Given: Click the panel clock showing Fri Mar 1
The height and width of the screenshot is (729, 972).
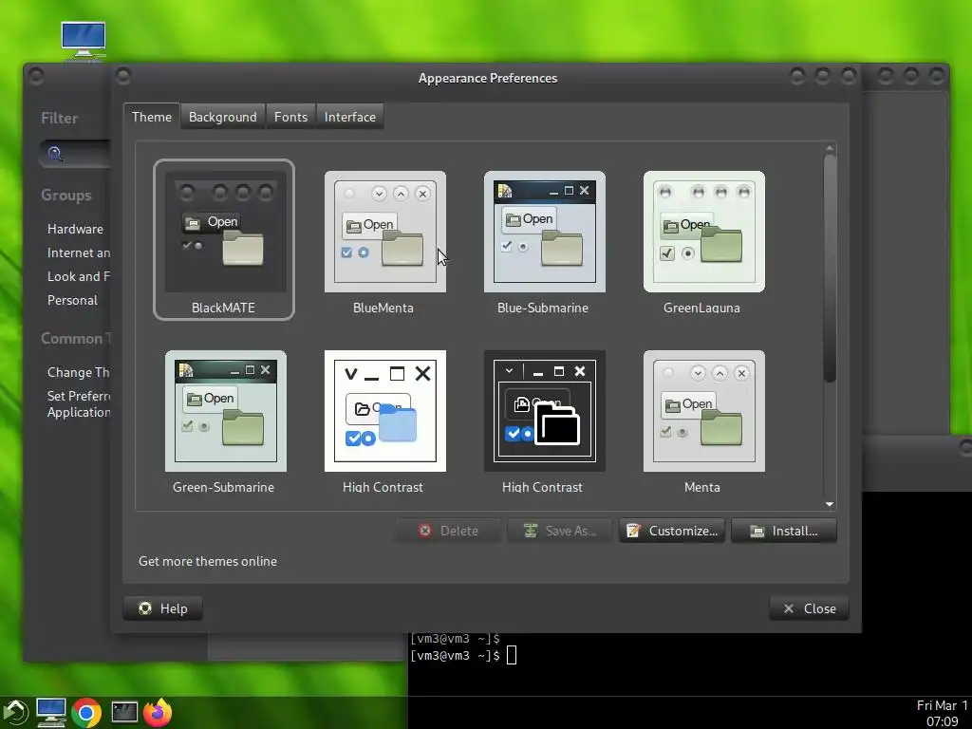Looking at the screenshot, I should point(942,713).
